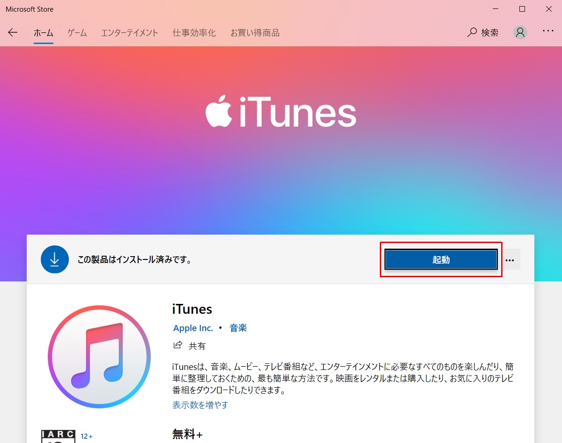Launch iTunes with the 起動 button
Screen dimensions: 562x443
[x=441, y=259]
